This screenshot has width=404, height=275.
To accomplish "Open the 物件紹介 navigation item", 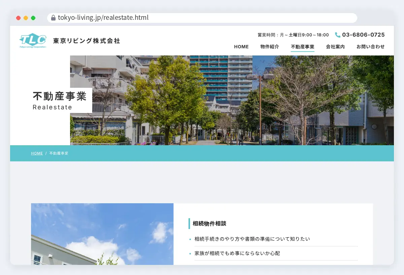I will (270, 47).
